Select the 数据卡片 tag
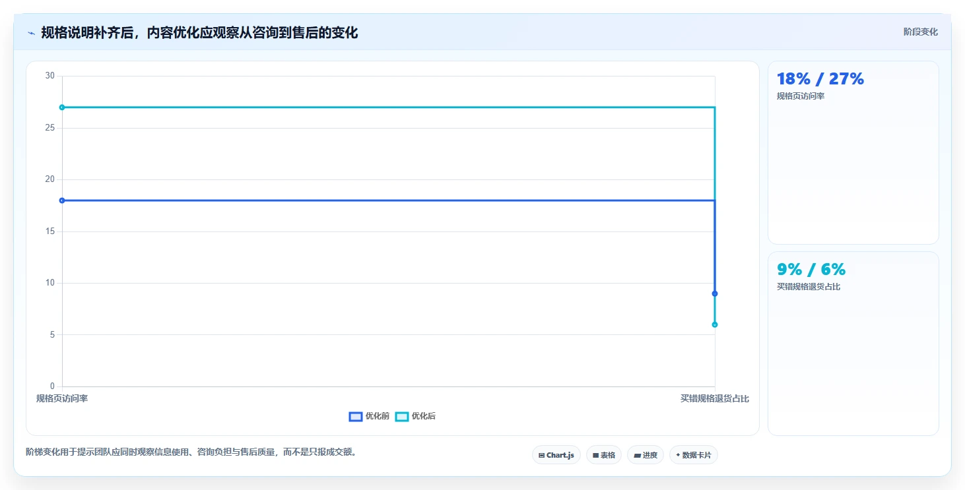Viewport: 965px width, 490px height. (x=694, y=455)
